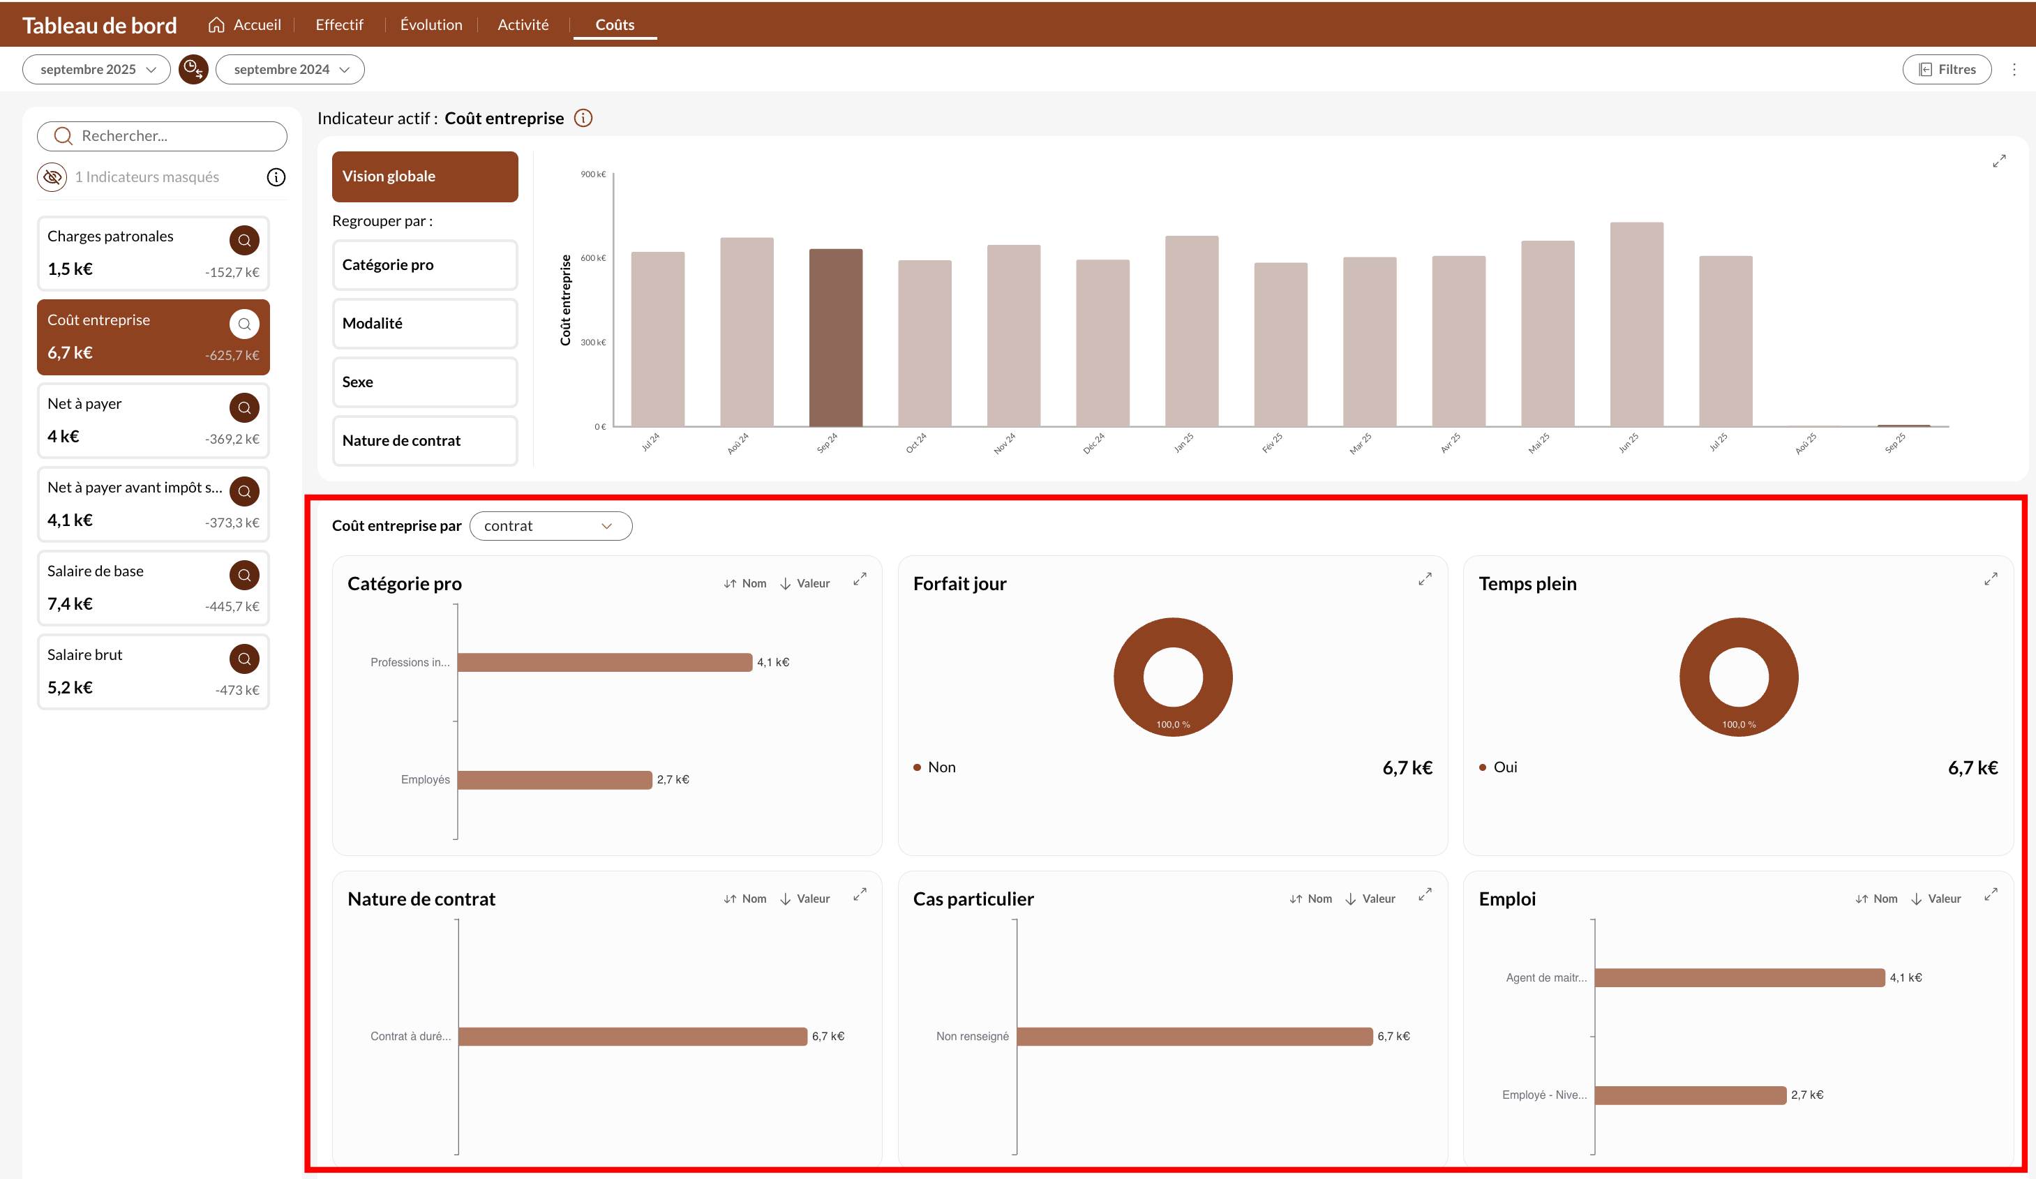Image resolution: width=2036 pixels, height=1179 pixels.
Task: Toggle hidden indicators eye icon
Action: point(52,177)
